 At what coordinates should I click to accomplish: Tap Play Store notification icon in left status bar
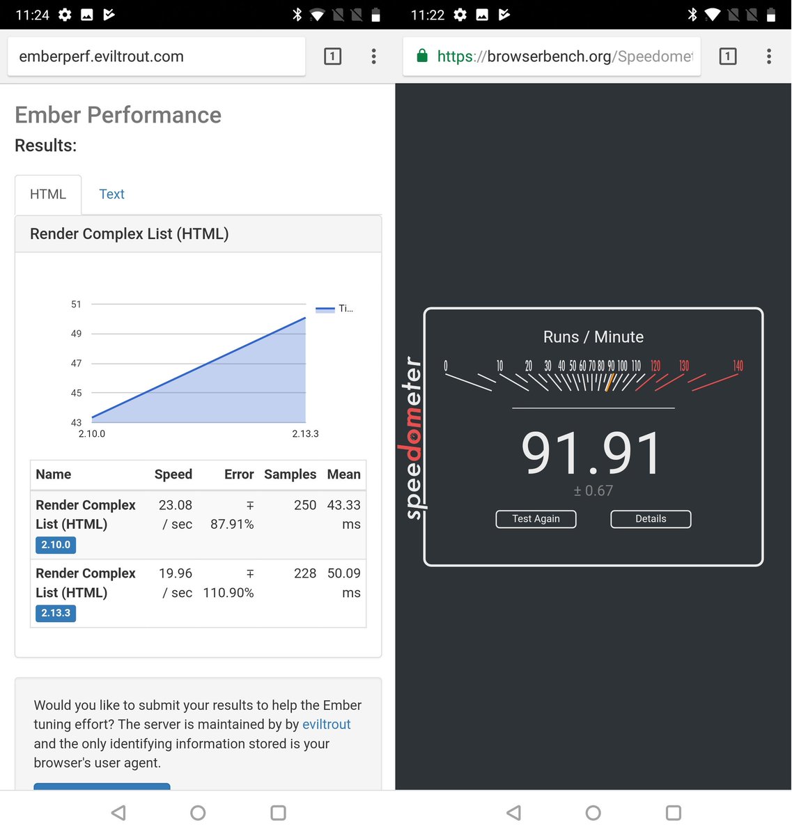point(109,15)
